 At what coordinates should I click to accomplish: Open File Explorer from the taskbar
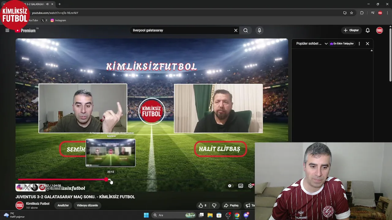210,215
